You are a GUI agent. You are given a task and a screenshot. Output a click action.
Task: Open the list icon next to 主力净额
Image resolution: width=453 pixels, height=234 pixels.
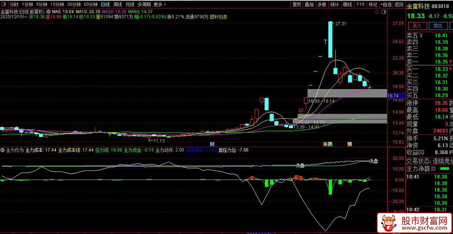click(433, 169)
